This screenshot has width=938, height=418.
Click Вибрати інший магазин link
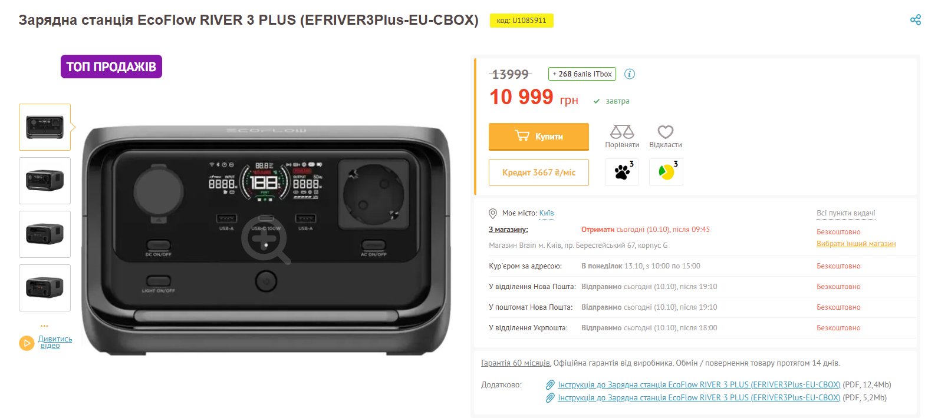pyautogui.click(x=856, y=244)
